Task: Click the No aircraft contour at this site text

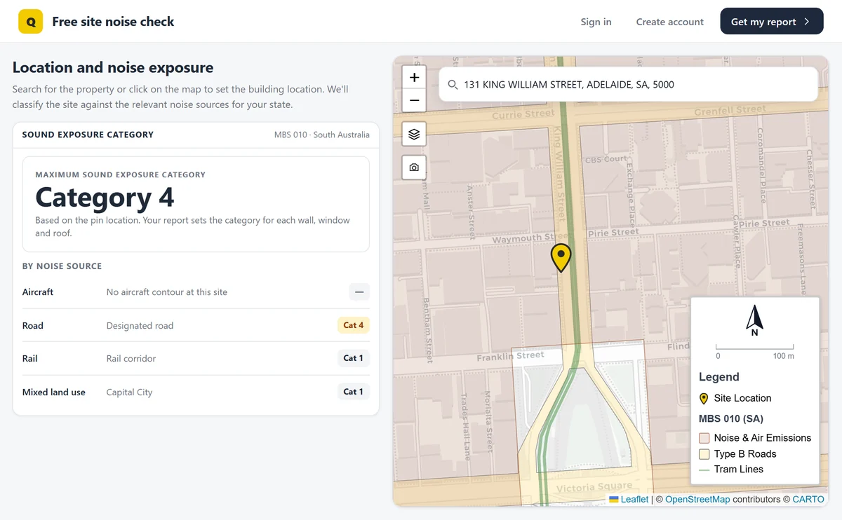Action: coord(167,292)
